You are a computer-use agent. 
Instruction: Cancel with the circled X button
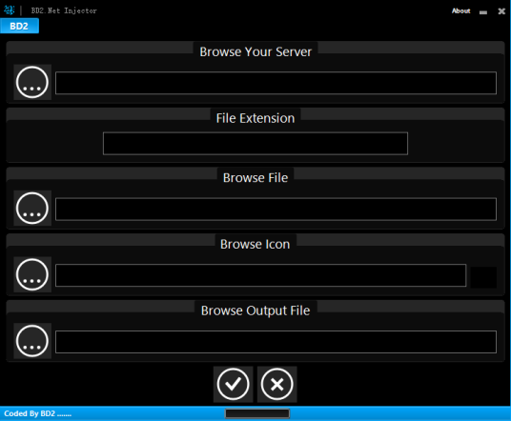click(277, 384)
